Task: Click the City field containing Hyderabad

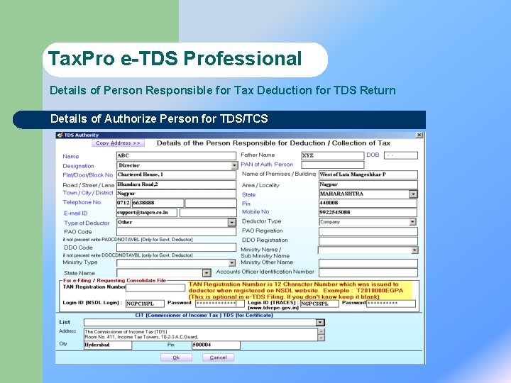Action: [108, 345]
